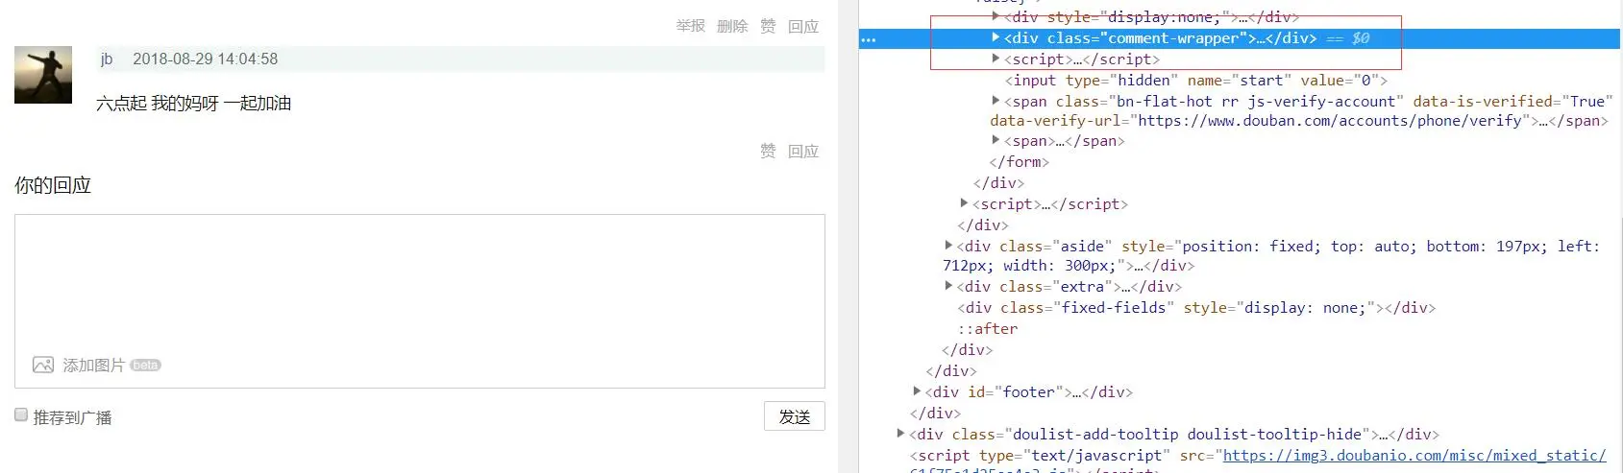Focus the reply text area
This screenshot has height=473, width=1623.
point(420,300)
